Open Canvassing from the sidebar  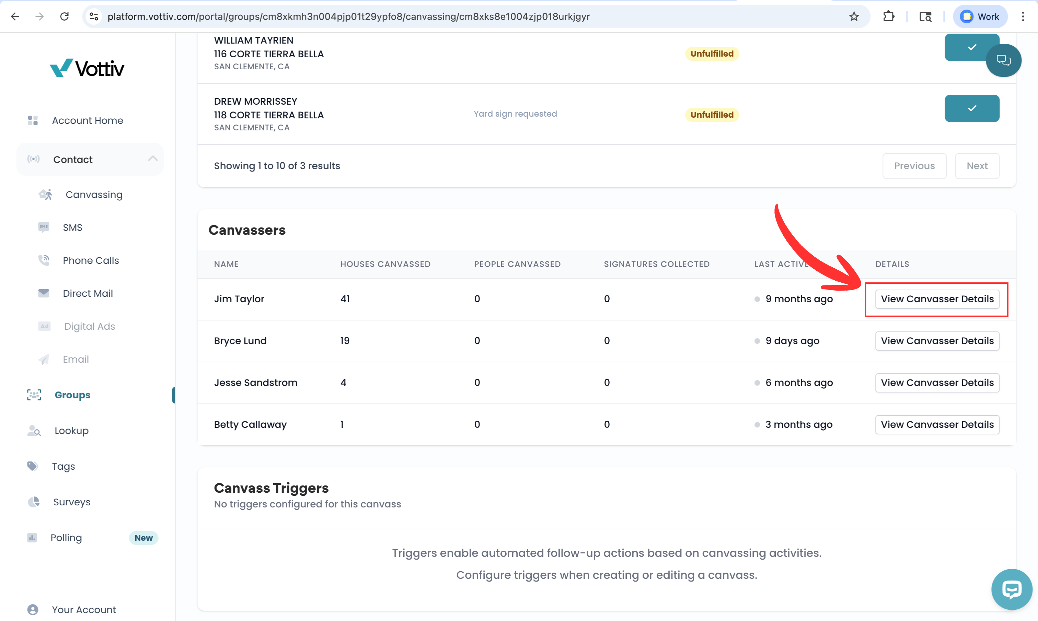click(94, 195)
